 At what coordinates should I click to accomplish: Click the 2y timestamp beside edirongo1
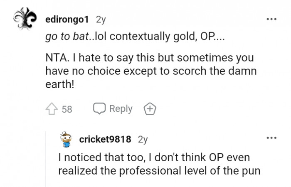pyautogui.click(x=101, y=20)
